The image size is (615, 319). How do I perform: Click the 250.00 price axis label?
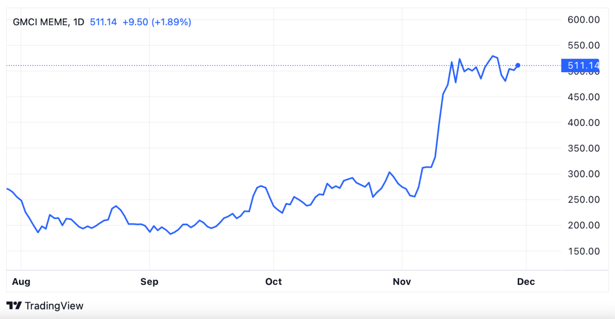tap(584, 200)
